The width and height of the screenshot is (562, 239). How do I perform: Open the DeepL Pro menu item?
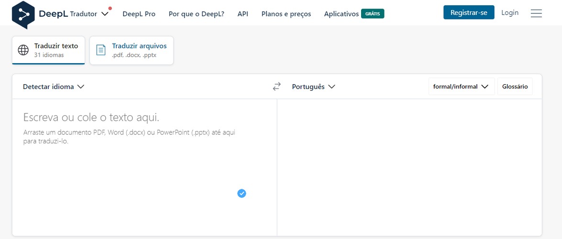coord(139,14)
